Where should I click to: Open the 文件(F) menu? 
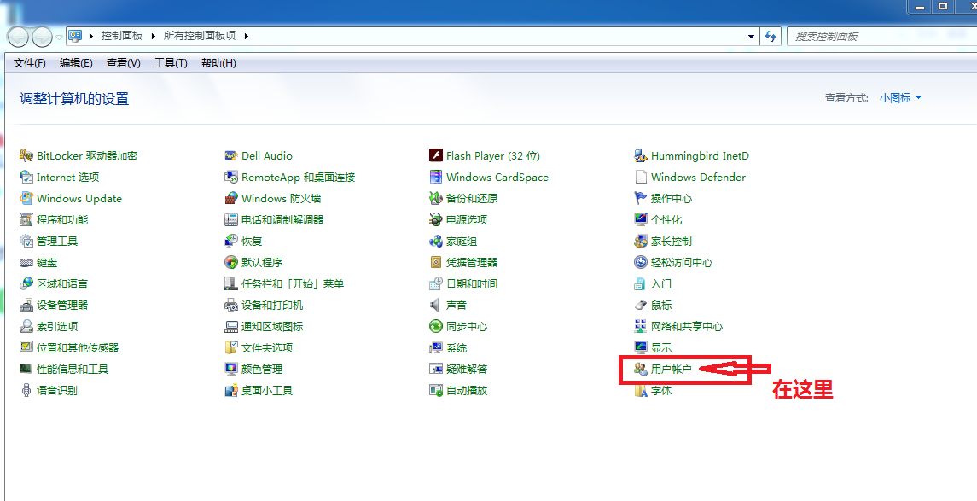coord(30,63)
